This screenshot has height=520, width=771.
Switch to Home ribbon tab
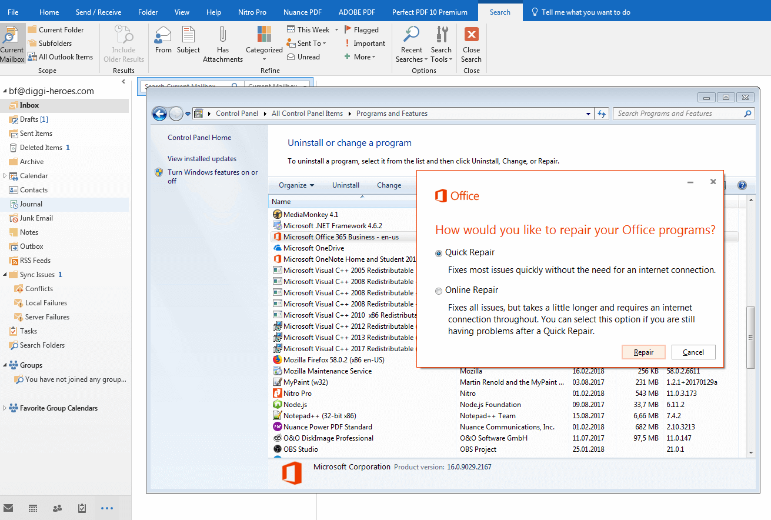(49, 12)
